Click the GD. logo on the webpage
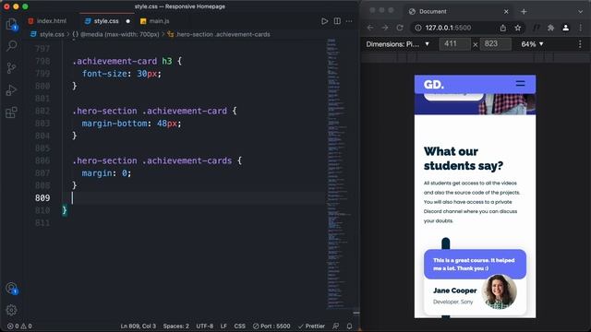 click(x=434, y=84)
